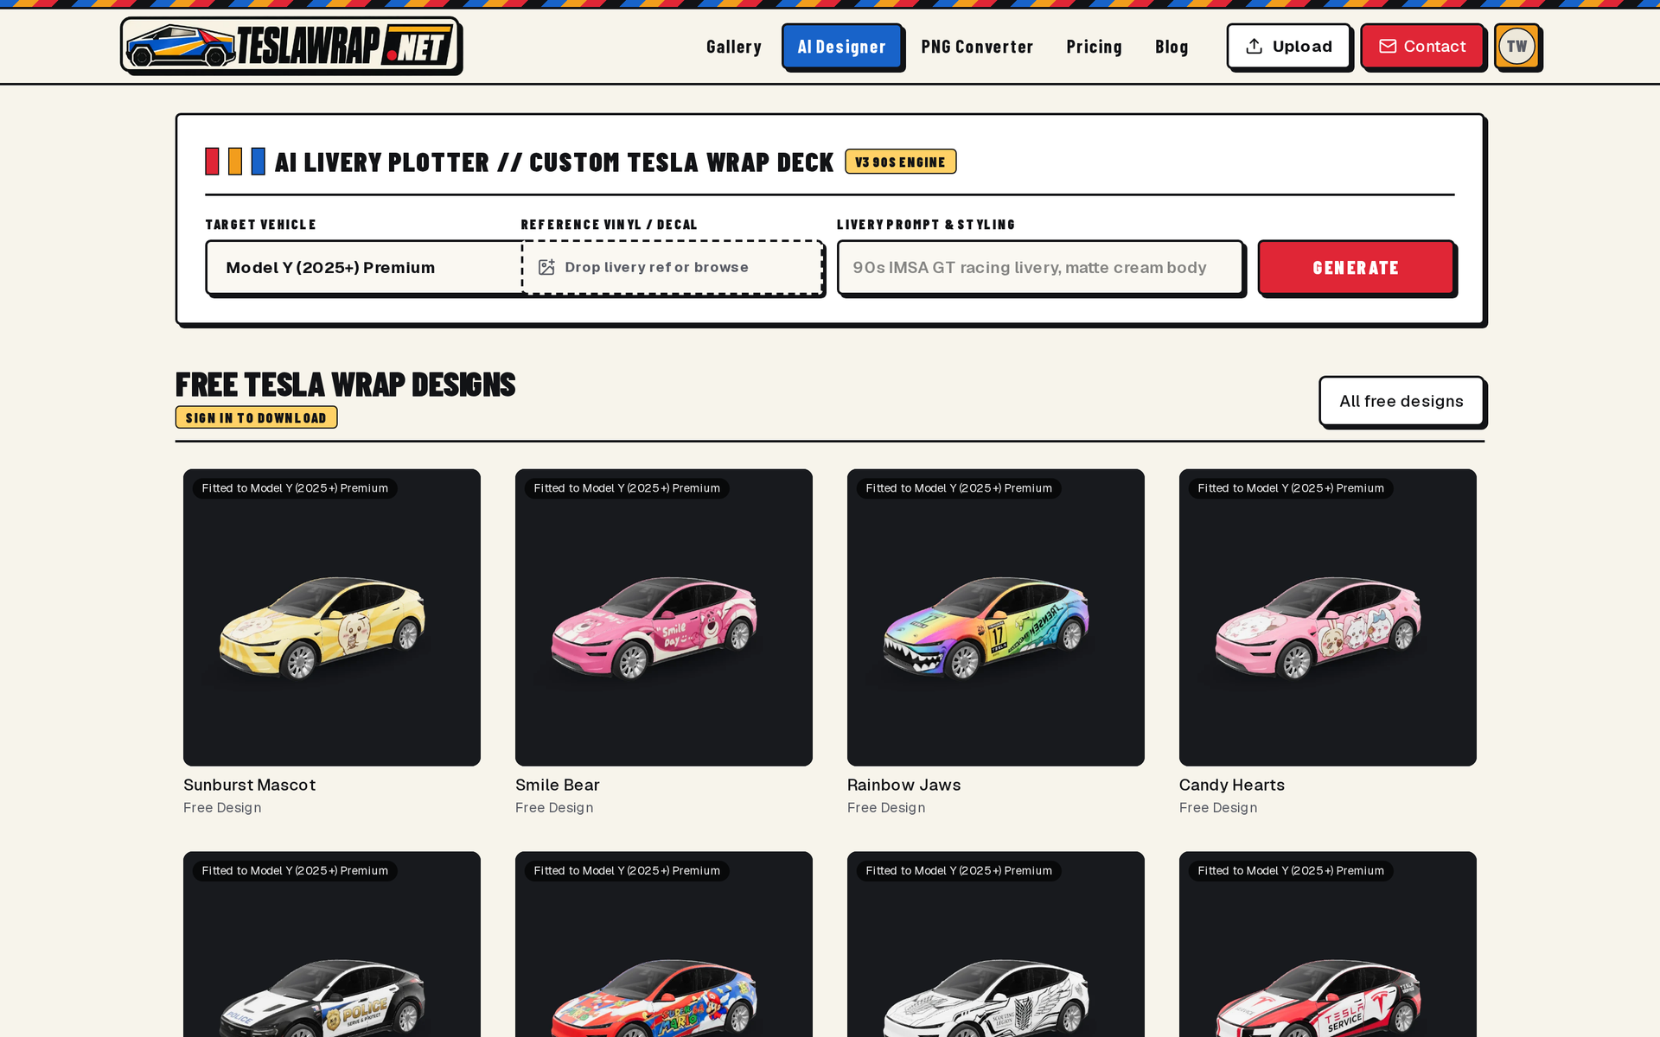
Task: Open the Gallery menu item
Action: click(x=733, y=47)
